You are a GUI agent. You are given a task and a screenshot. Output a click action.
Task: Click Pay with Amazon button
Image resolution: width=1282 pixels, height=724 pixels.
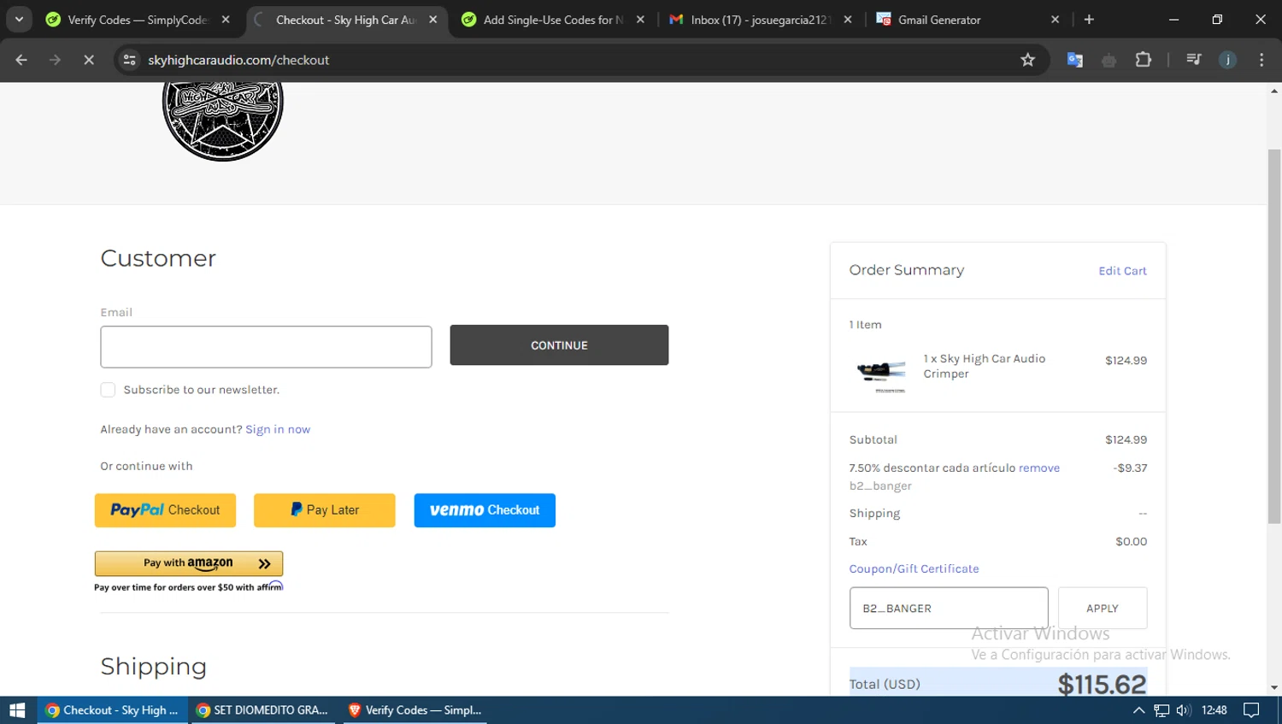[x=189, y=563]
